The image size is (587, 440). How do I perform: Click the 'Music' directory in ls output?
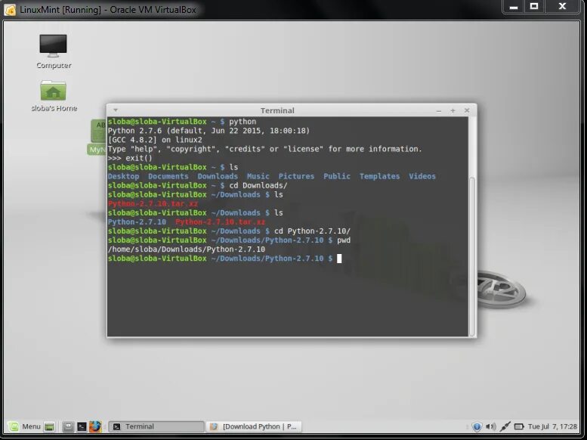point(258,176)
